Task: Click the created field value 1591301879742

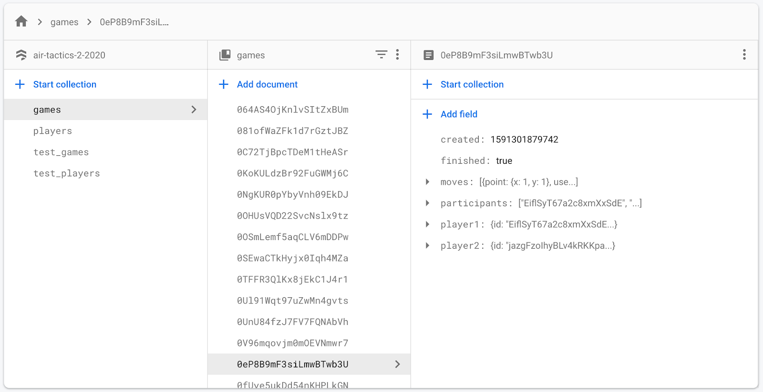Action: tap(524, 140)
